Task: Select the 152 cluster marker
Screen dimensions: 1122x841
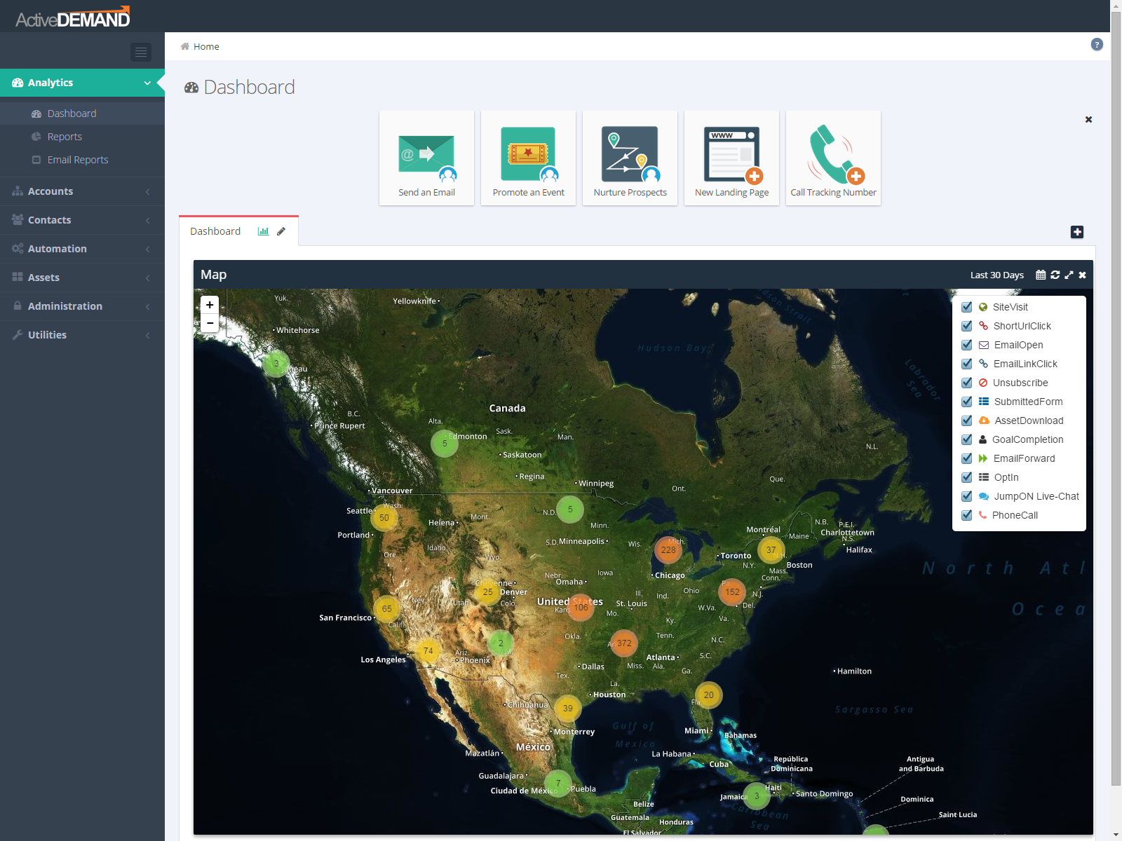Action: (732, 592)
